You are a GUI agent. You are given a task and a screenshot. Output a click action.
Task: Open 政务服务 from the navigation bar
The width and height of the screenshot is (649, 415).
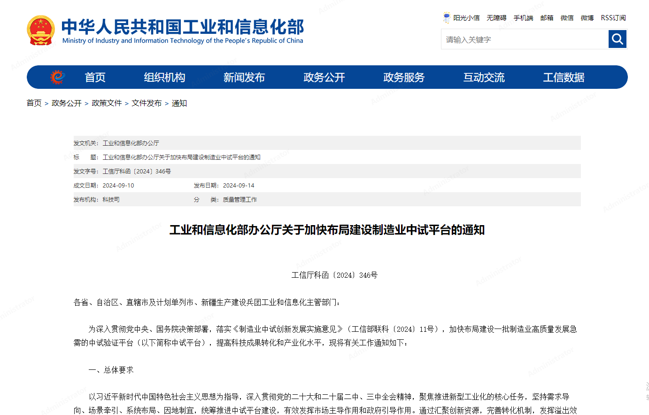pyautogui.click(x=404, y=78)
